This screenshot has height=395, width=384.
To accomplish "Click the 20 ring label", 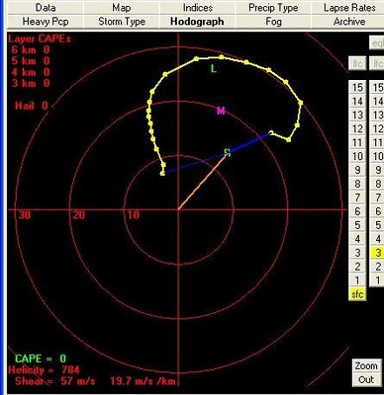I will pos(79,215).
